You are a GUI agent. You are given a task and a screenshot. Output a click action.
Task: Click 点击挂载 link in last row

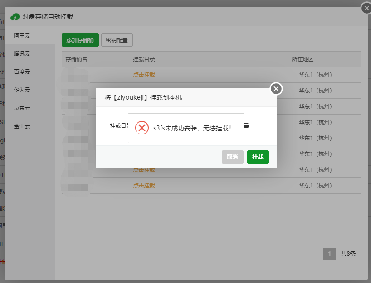[x=144, y=186]
